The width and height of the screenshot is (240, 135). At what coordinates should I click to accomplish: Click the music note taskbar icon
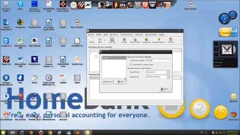(22, 132)
